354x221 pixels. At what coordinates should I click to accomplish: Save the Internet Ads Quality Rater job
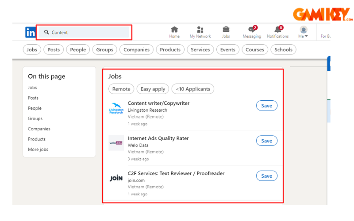tap(267, 141)
